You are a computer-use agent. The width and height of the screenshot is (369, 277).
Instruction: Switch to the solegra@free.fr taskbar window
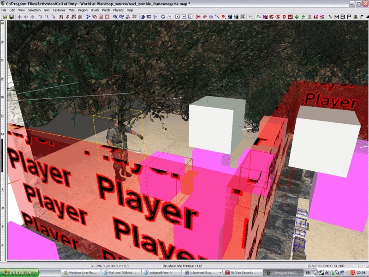(162, 273)
